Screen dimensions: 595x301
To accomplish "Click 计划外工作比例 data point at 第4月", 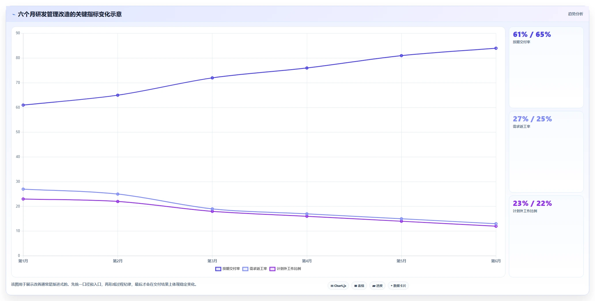I will 307,216.
